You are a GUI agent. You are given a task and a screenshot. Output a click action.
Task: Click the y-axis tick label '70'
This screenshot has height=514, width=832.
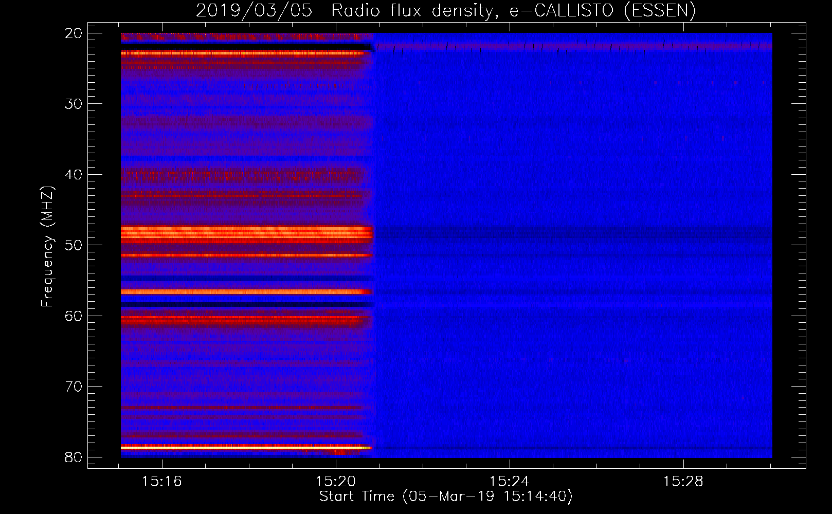(x=74, y=387)
